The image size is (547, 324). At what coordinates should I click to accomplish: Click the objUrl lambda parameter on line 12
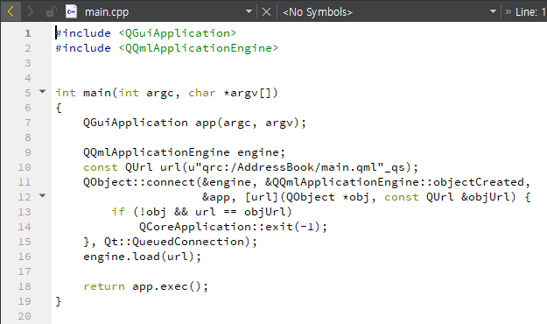point(488,197)
